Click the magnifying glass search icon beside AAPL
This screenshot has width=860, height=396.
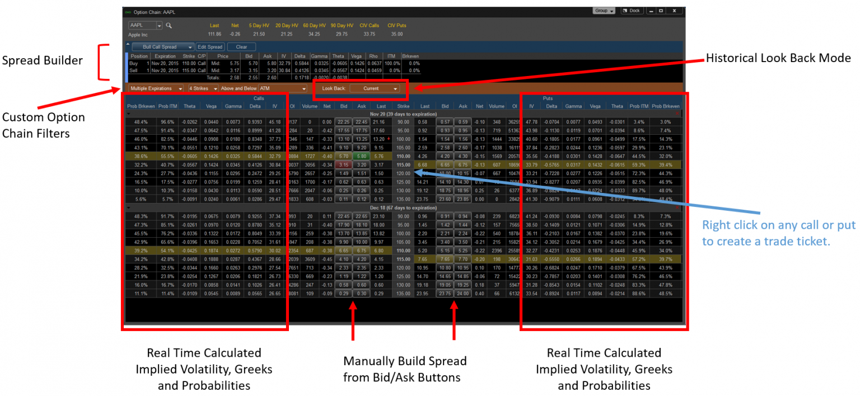click(x=168, y=26)
